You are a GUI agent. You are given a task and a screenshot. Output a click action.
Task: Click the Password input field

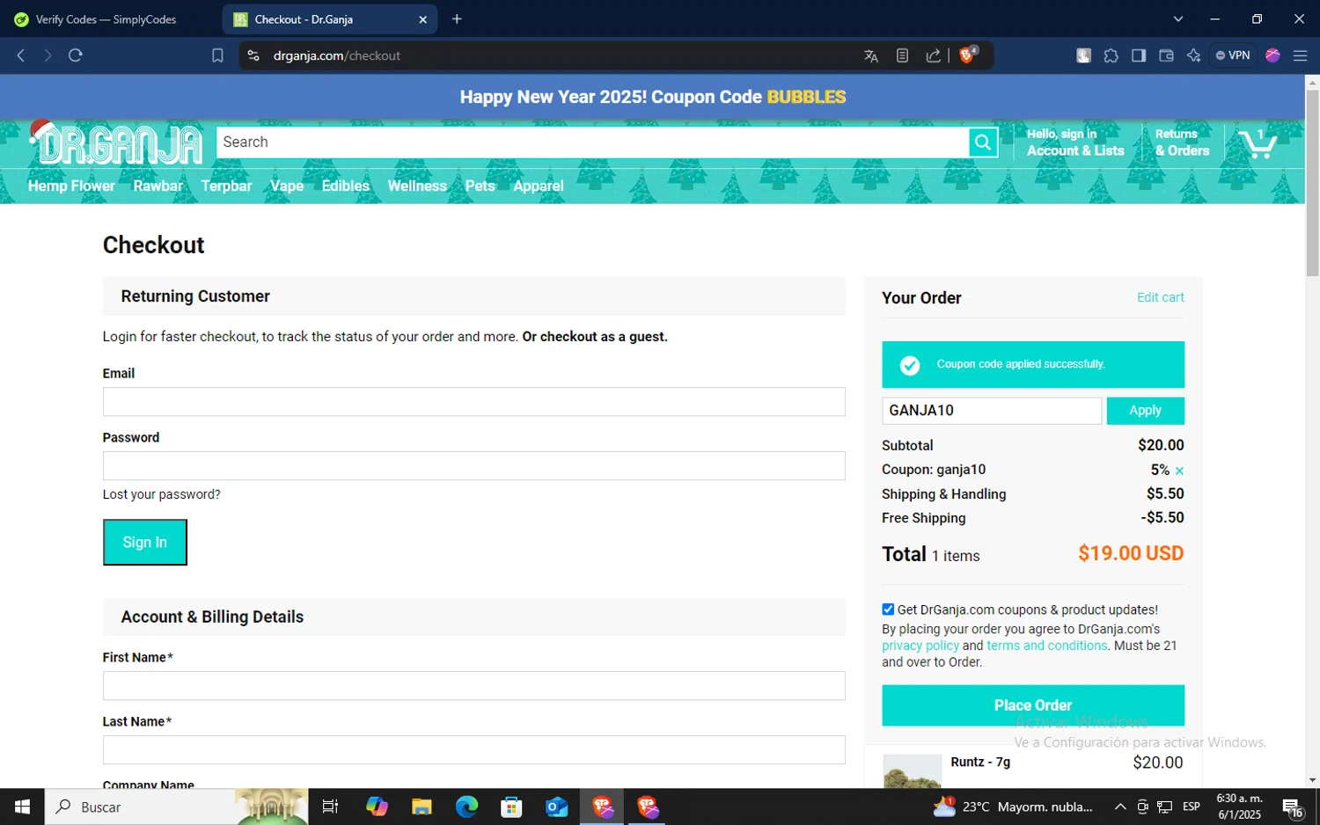point(473,466)
